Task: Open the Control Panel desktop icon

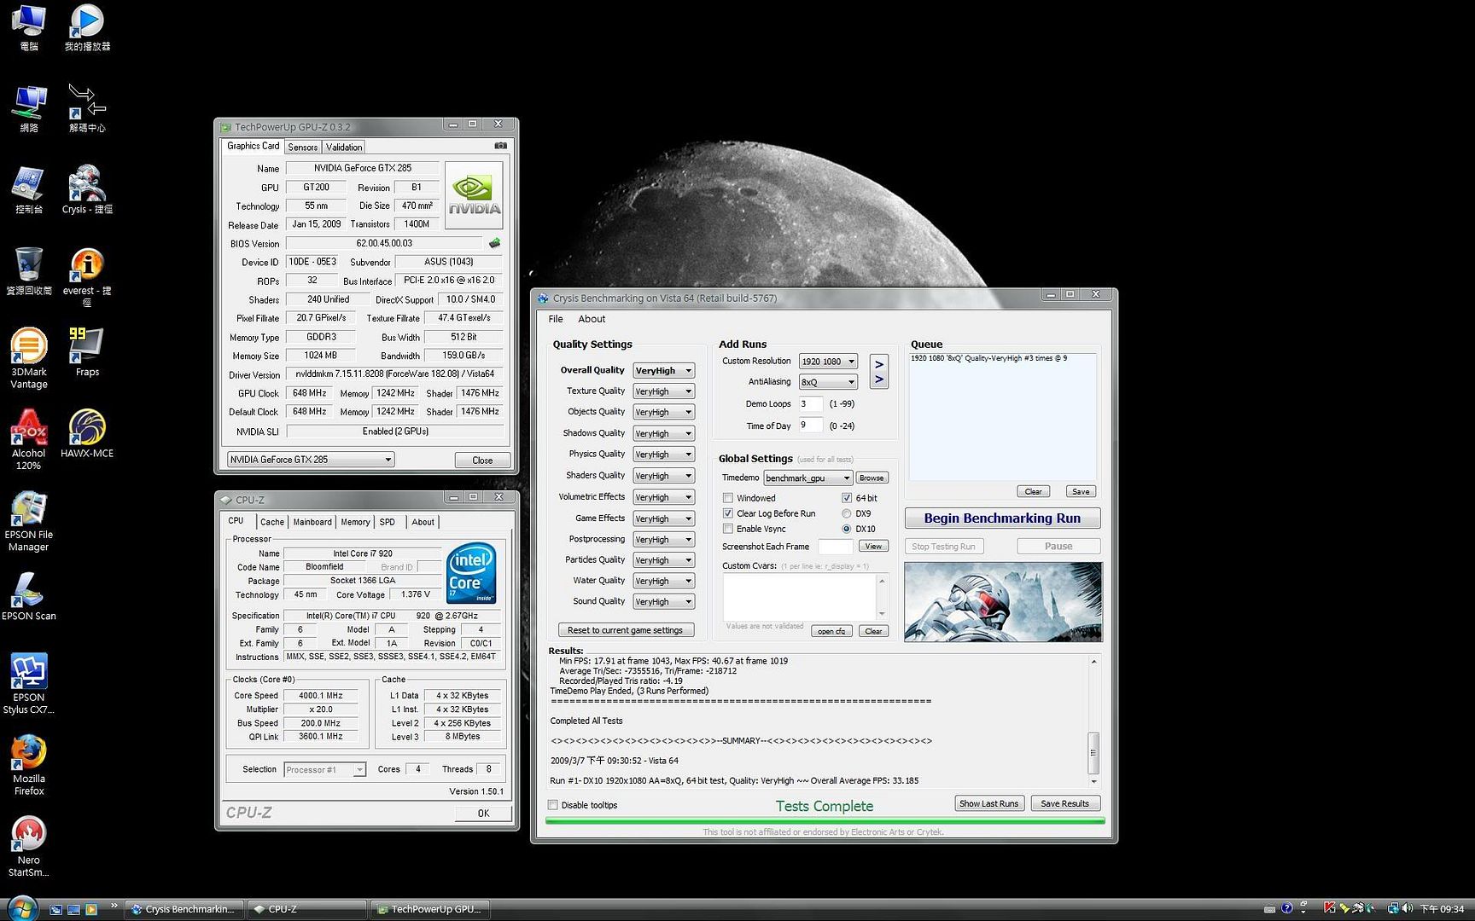Action: coord(29,190)
